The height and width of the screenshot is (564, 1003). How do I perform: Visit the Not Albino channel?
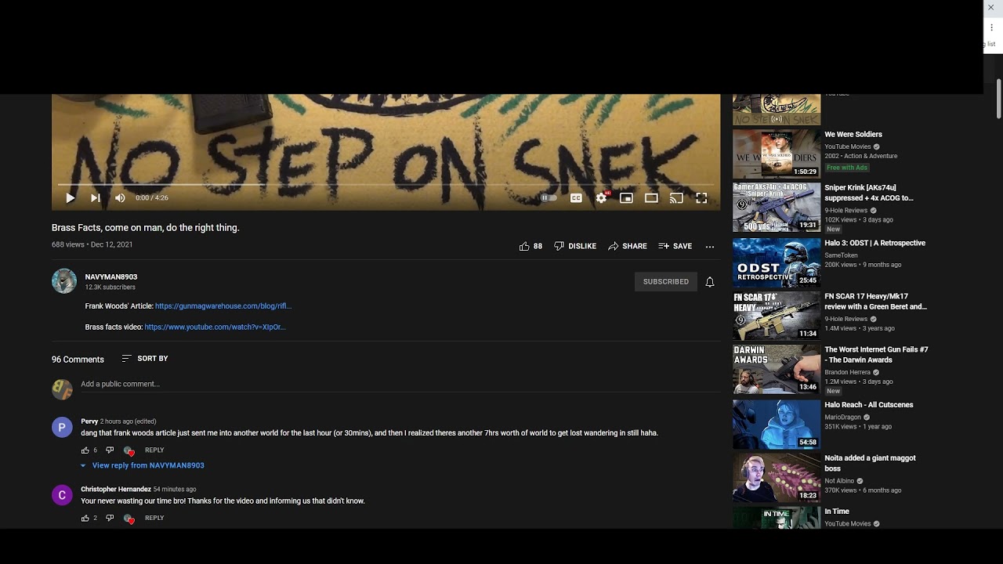(839, 481)
